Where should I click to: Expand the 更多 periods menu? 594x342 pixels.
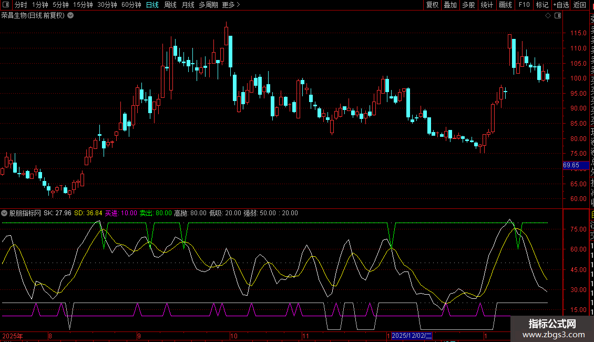pyautogui.click(x=231, y=5)
